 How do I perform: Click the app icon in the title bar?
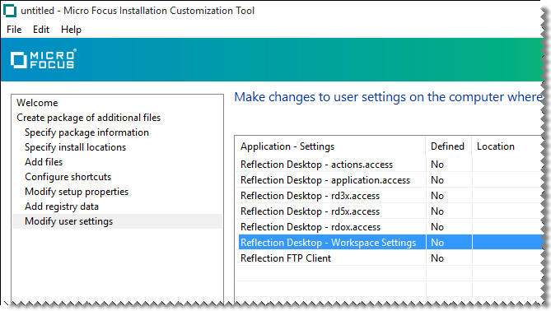(10, 11)
